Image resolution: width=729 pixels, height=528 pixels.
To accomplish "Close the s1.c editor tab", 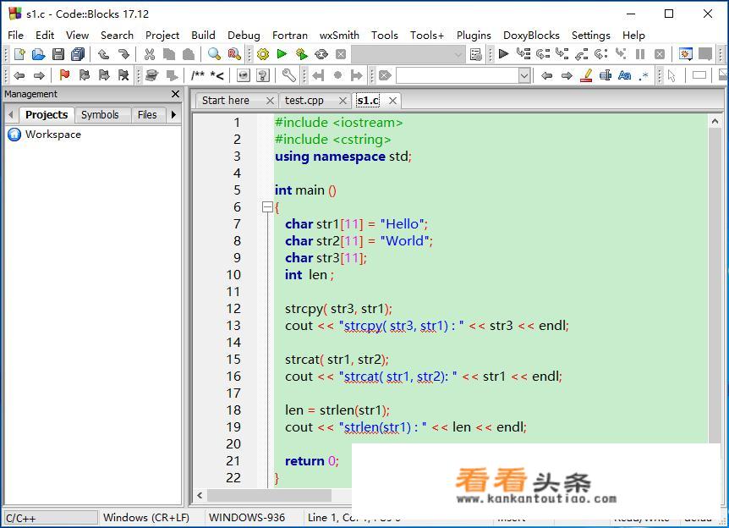I will tap(392, 101).
